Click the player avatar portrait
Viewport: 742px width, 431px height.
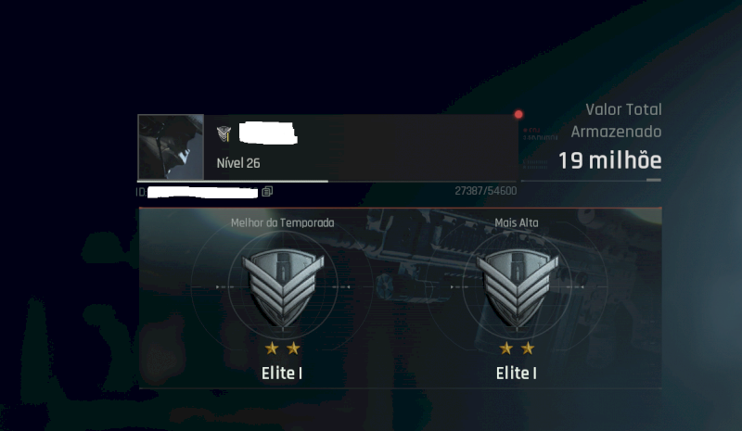click(x=171, y=147)
